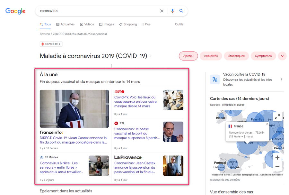Open the Images tab
Screen dimensions: 289x195
(x=107, y=24)
